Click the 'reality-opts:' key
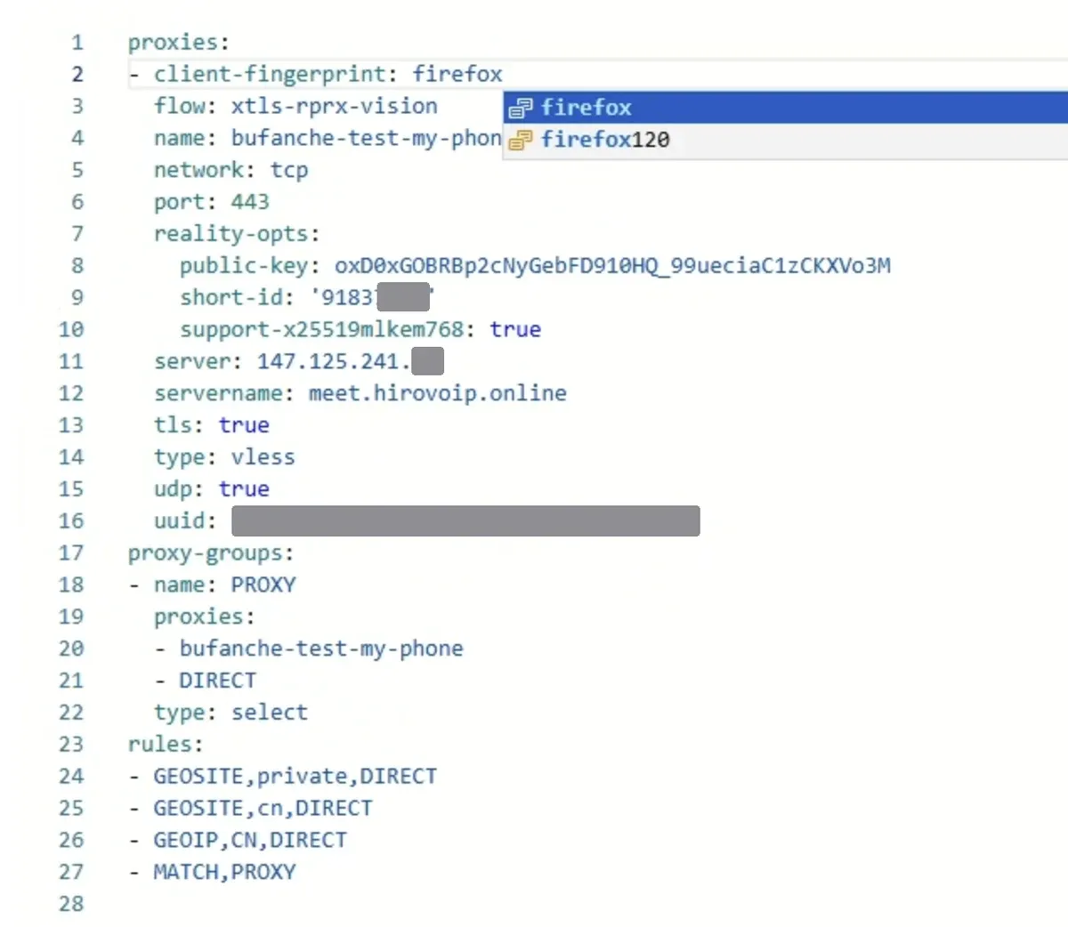Image resolution: width=1068 pixels, height=927 pixels. [x=237, y=234]
